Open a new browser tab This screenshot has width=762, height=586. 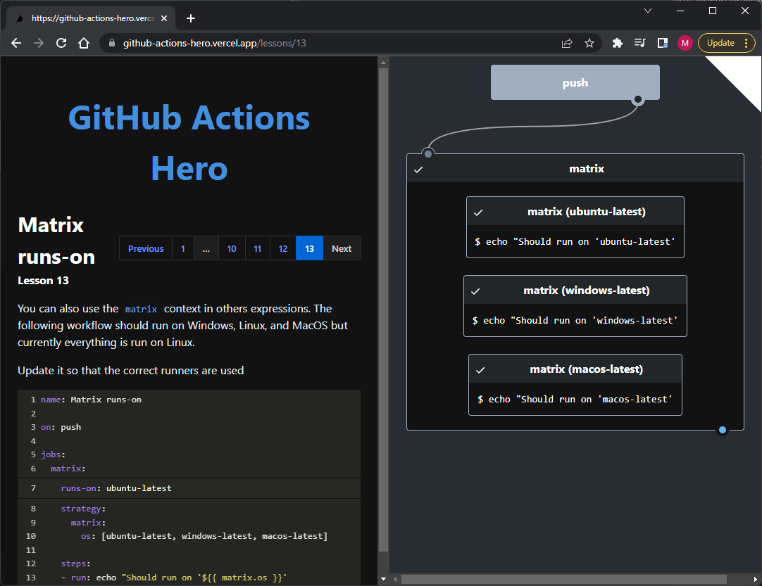(x=191, y=18)
